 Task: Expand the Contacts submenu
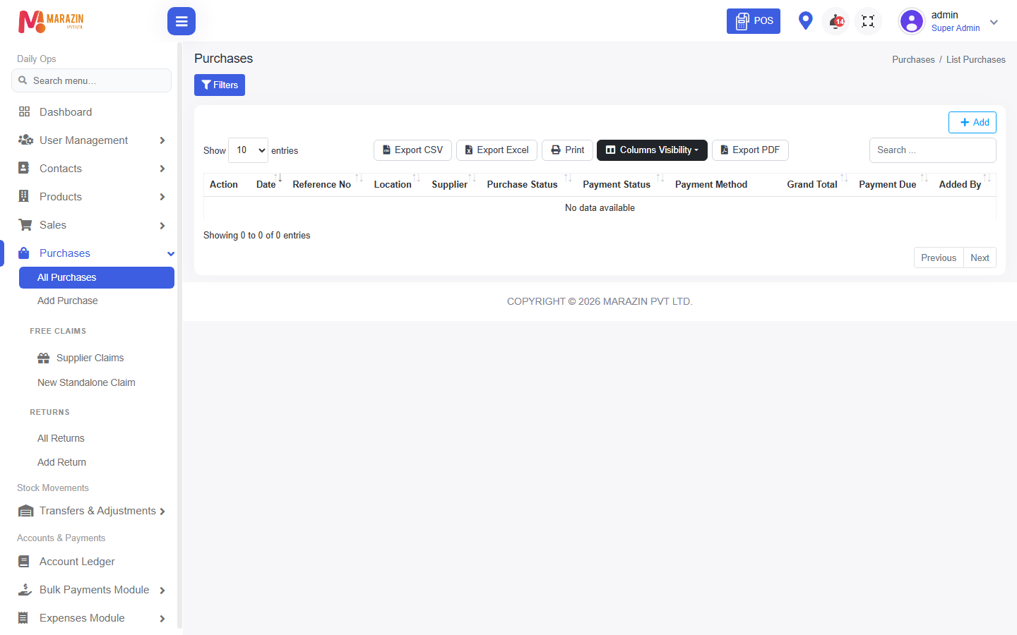pyautogui.click(x=91, y=169)
